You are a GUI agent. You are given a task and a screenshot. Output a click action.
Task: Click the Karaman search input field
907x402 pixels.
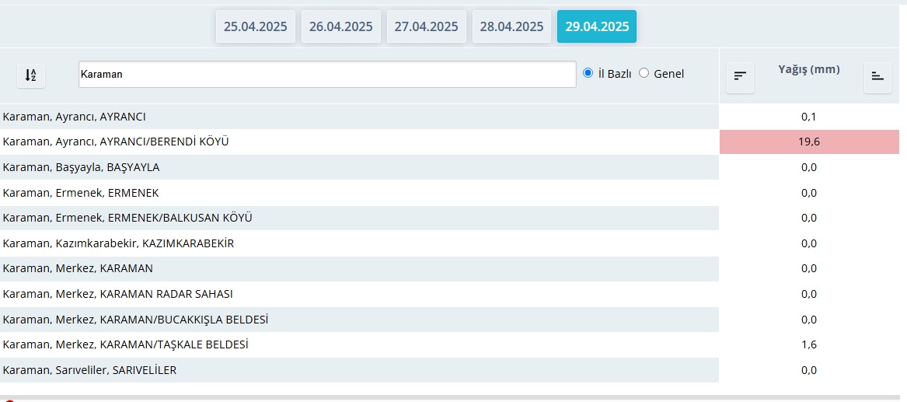click(326, 75)
